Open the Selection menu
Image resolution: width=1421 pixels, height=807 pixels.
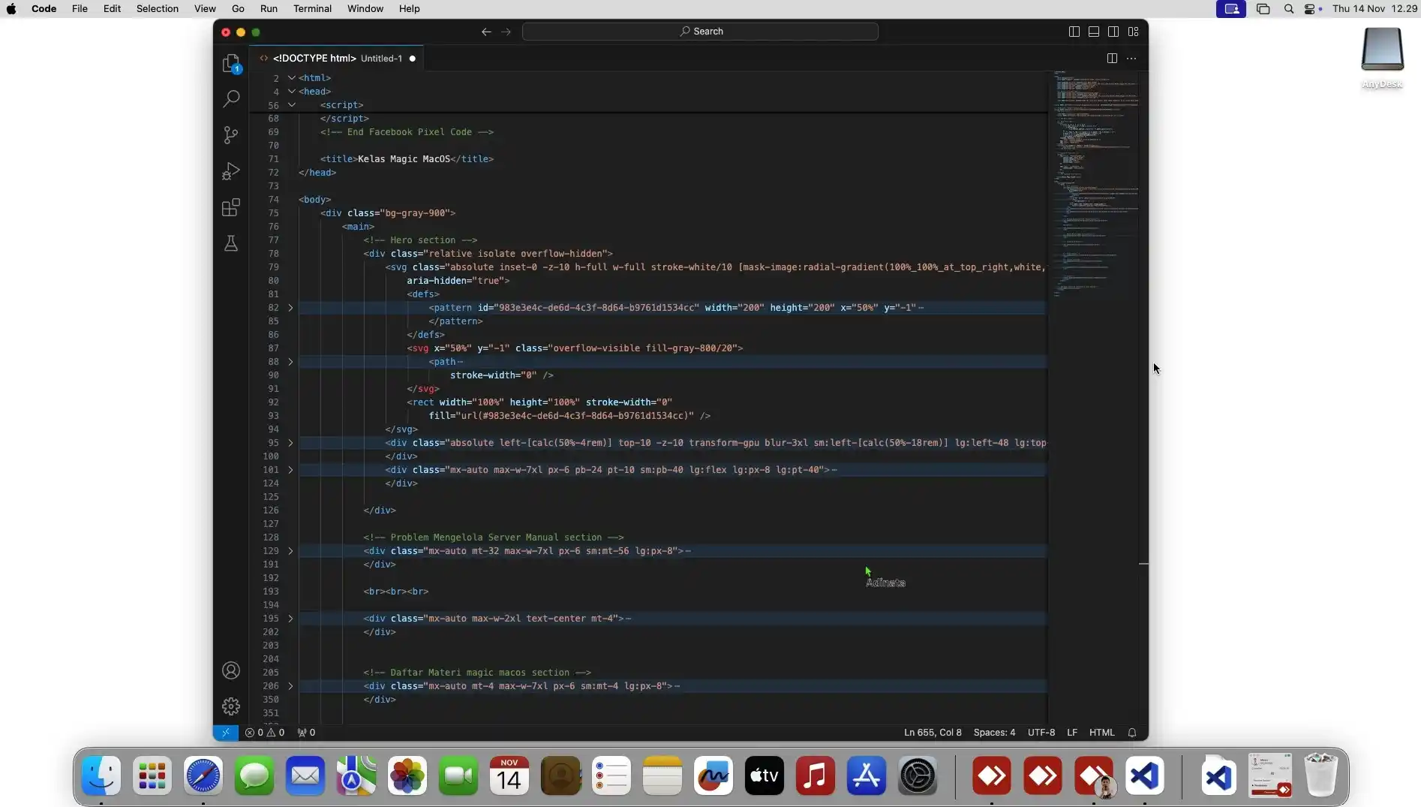tap(158, 9)
